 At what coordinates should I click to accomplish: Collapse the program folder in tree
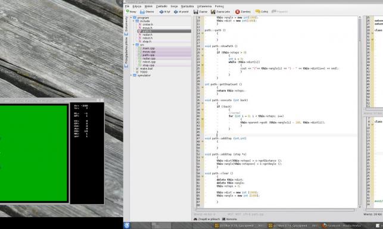pos(131,18)
